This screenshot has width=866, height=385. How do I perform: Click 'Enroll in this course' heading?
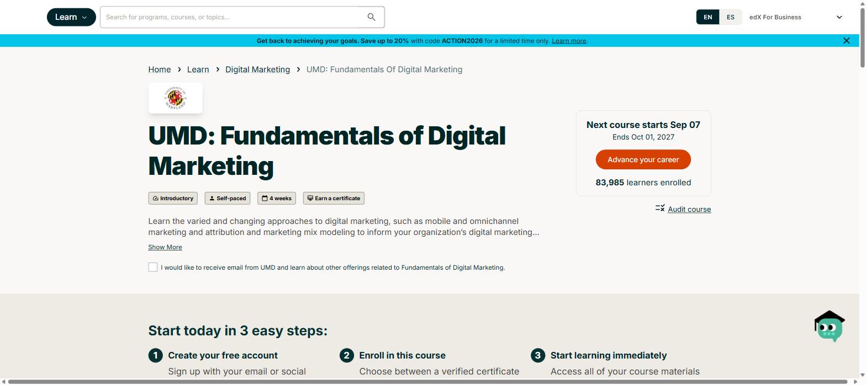point(403,356)
